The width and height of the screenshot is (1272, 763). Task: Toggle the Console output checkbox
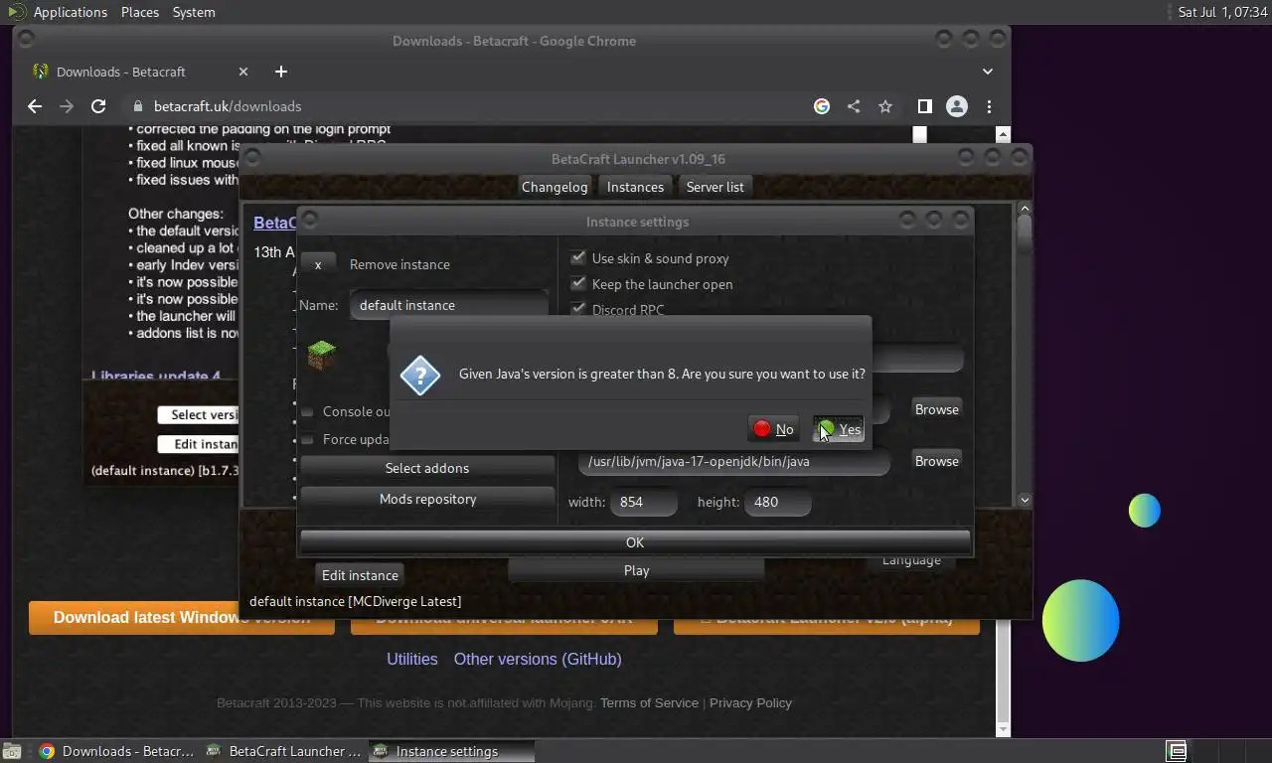coord(307,411)
